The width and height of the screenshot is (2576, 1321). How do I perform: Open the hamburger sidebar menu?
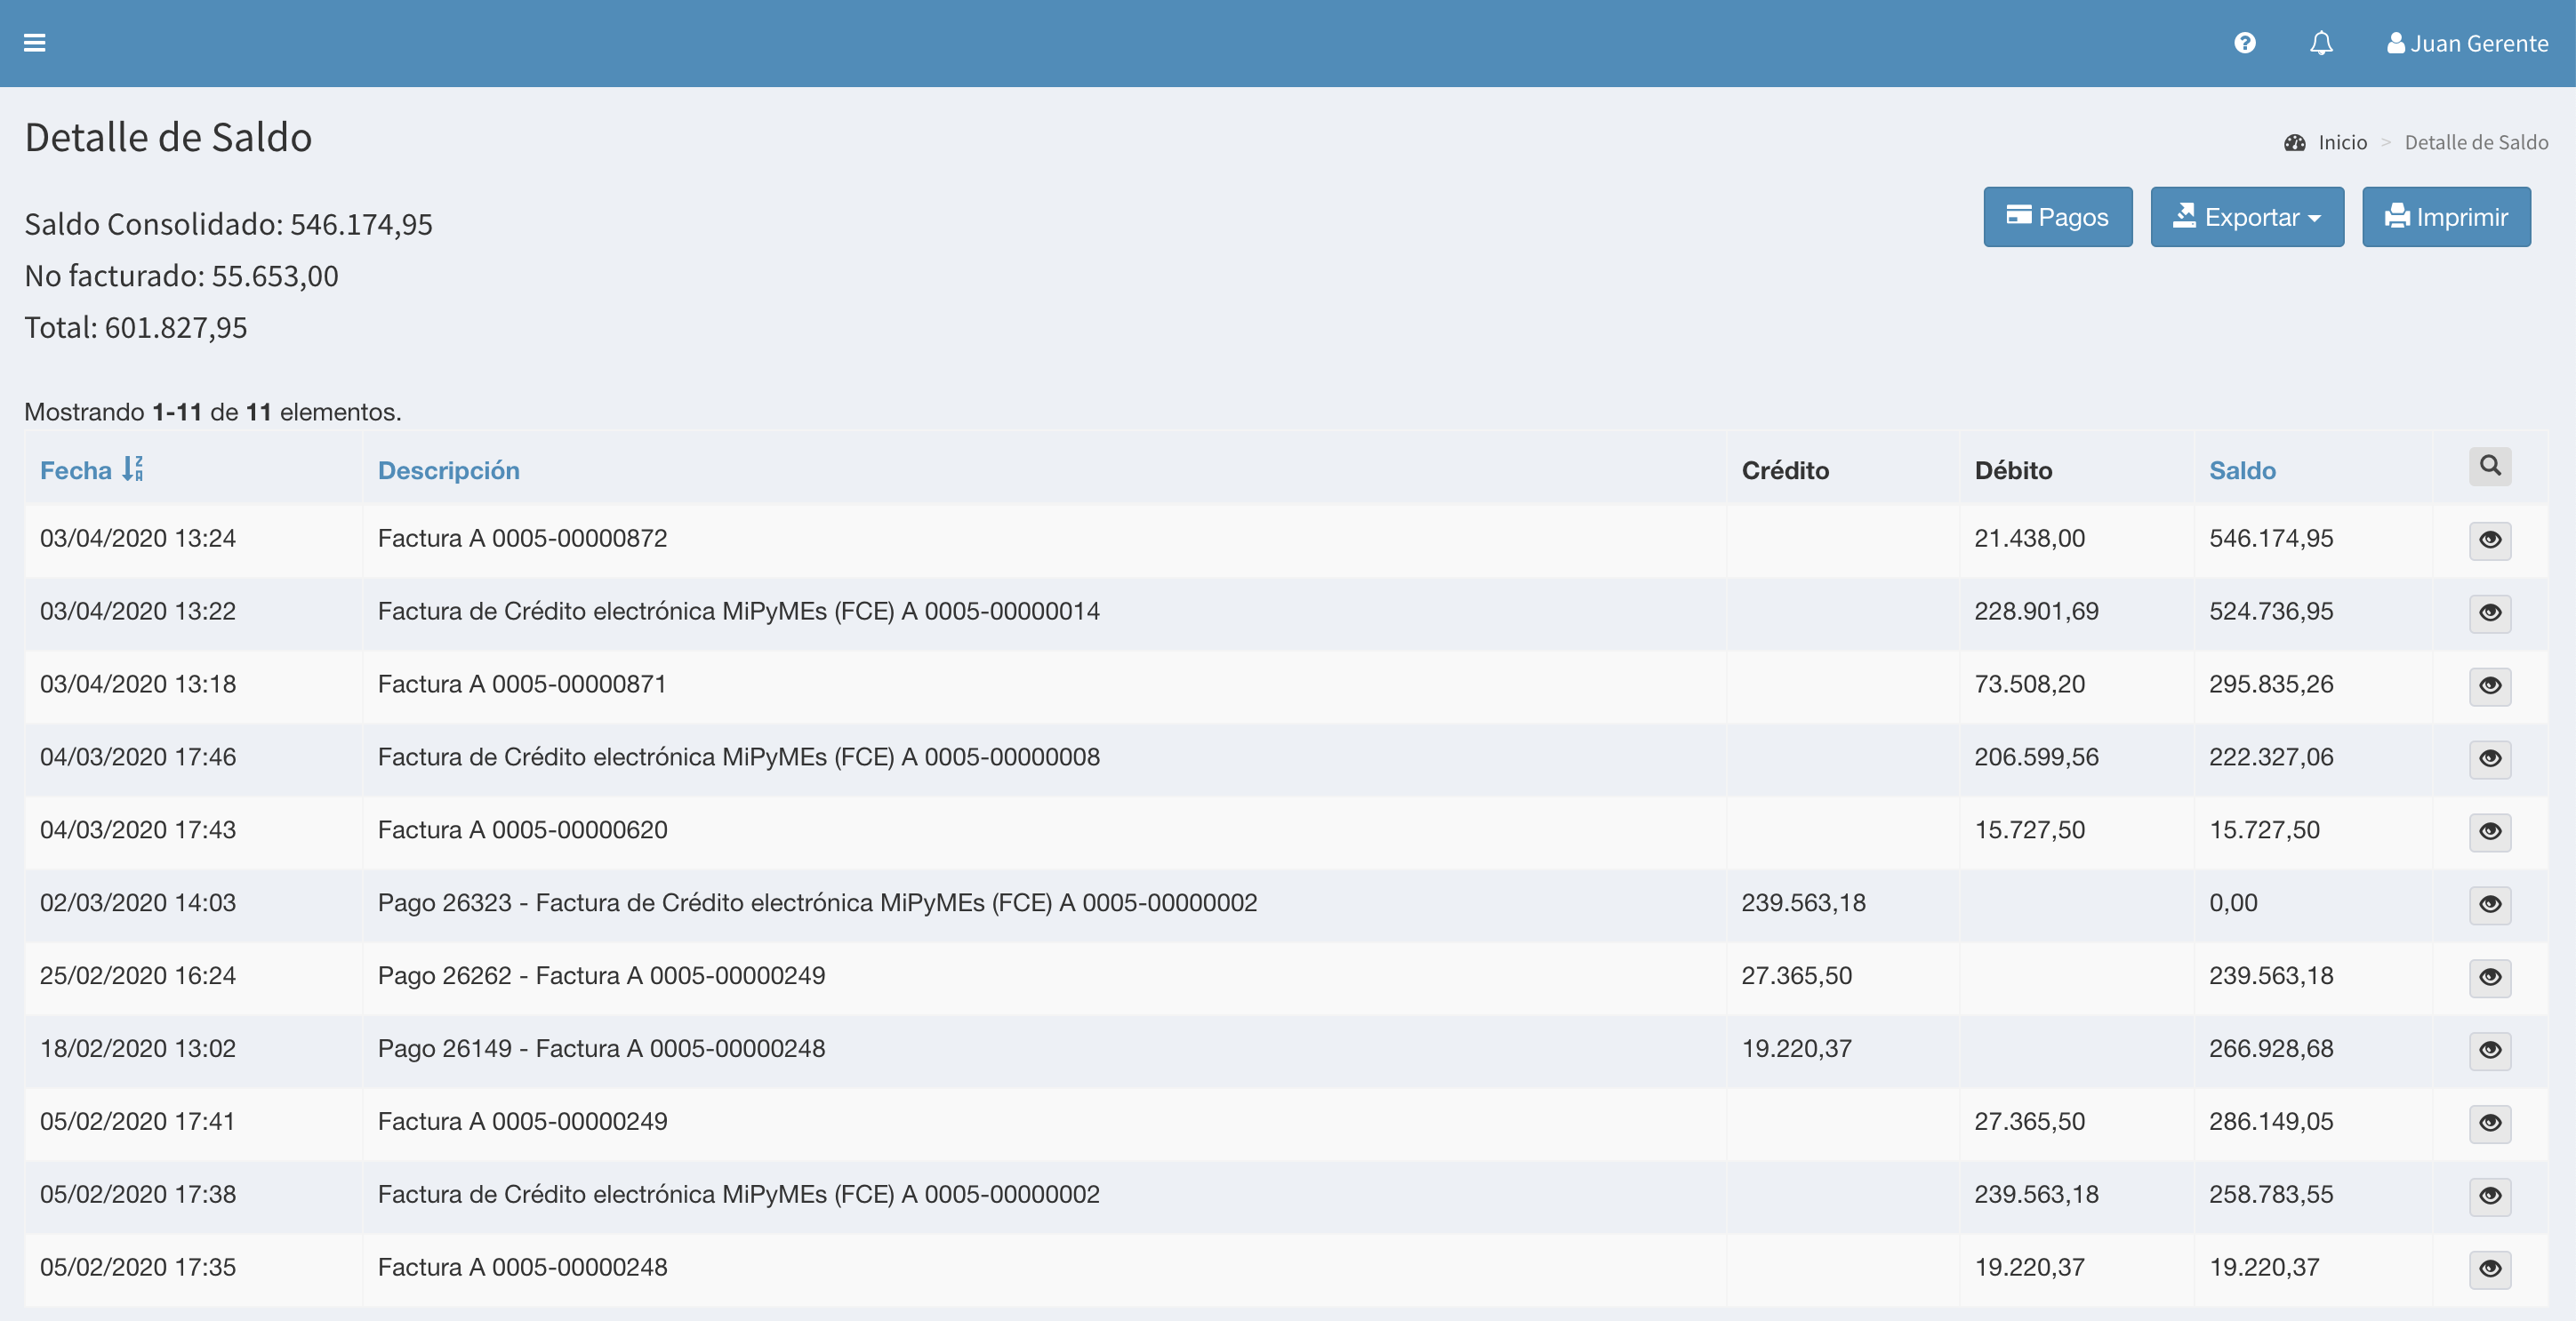(35, 43)
